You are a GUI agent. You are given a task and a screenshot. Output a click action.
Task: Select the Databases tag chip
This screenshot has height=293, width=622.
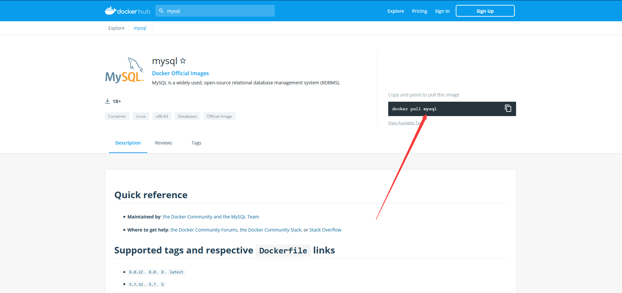tap(188, 116)
